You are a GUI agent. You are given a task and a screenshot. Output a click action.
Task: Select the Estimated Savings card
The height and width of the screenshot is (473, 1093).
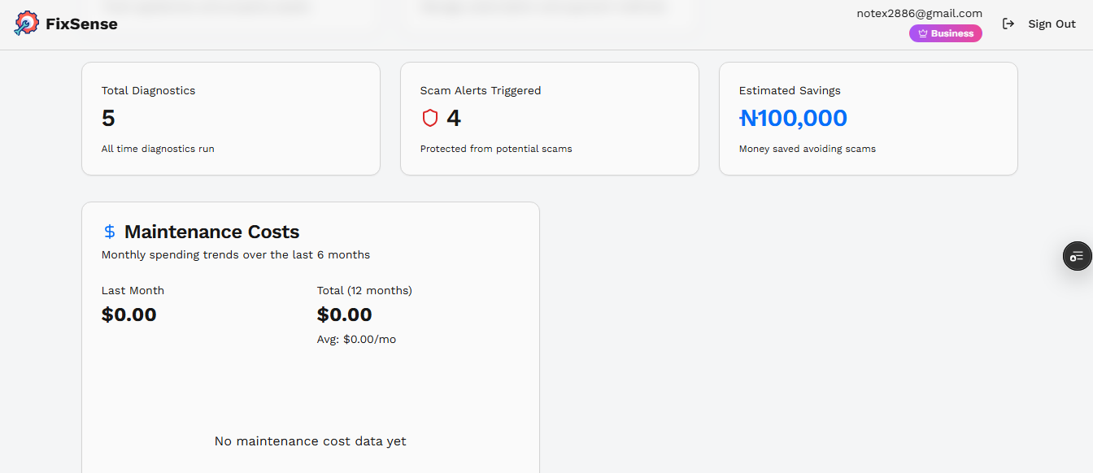pyautogui.click(x=868, y=119)
